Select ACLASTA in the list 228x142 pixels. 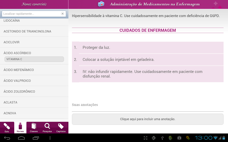(34, 102)
